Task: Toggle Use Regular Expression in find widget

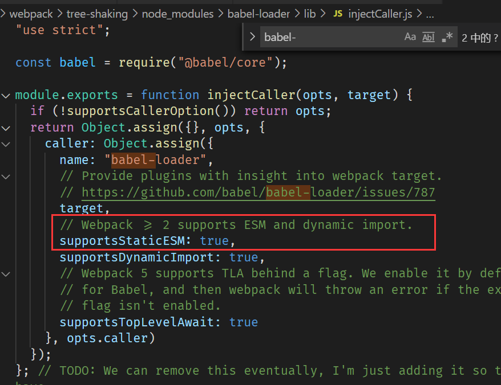Action: click(x=447, y=37)
